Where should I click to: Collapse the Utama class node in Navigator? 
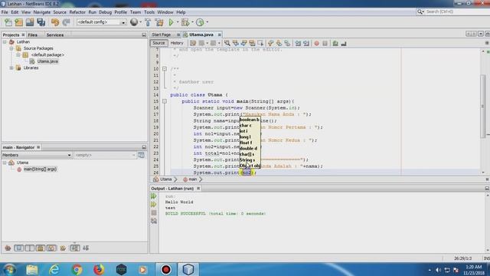click(5, 163)
